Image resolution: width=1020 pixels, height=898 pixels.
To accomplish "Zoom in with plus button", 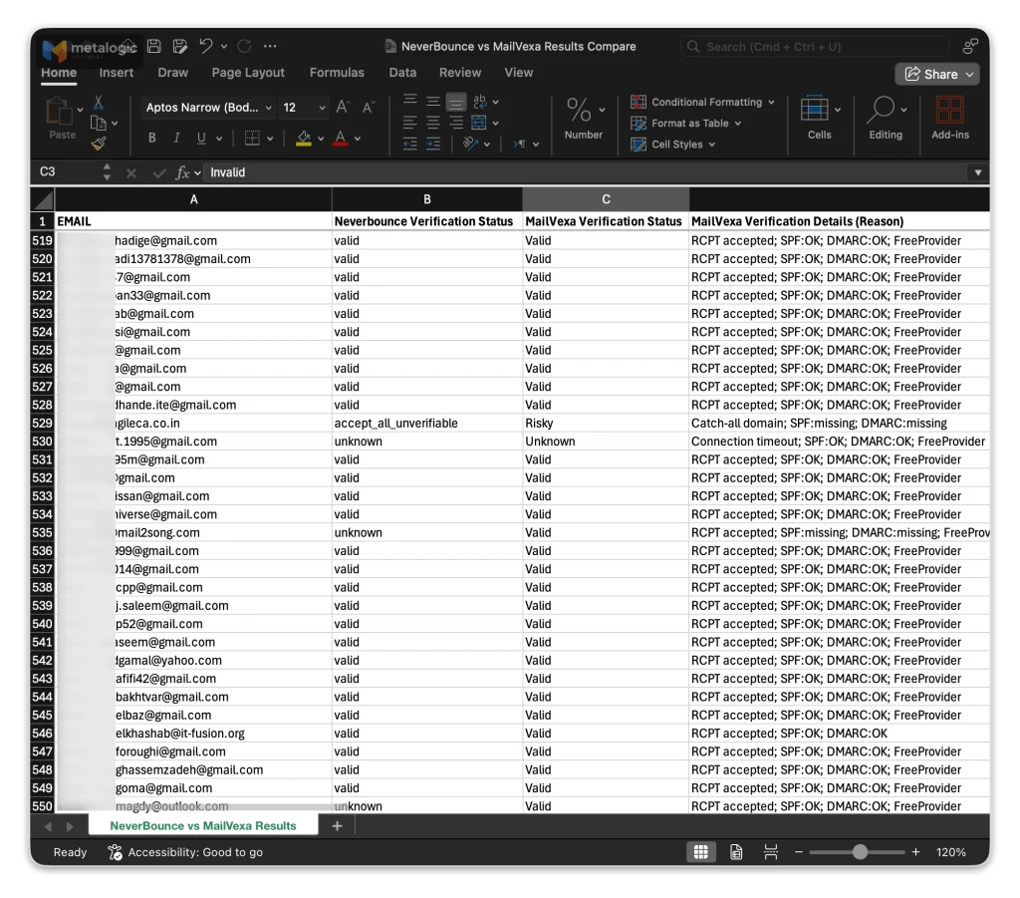I will pos(915,852).
